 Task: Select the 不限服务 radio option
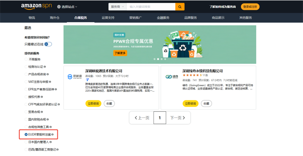point(26,59)
